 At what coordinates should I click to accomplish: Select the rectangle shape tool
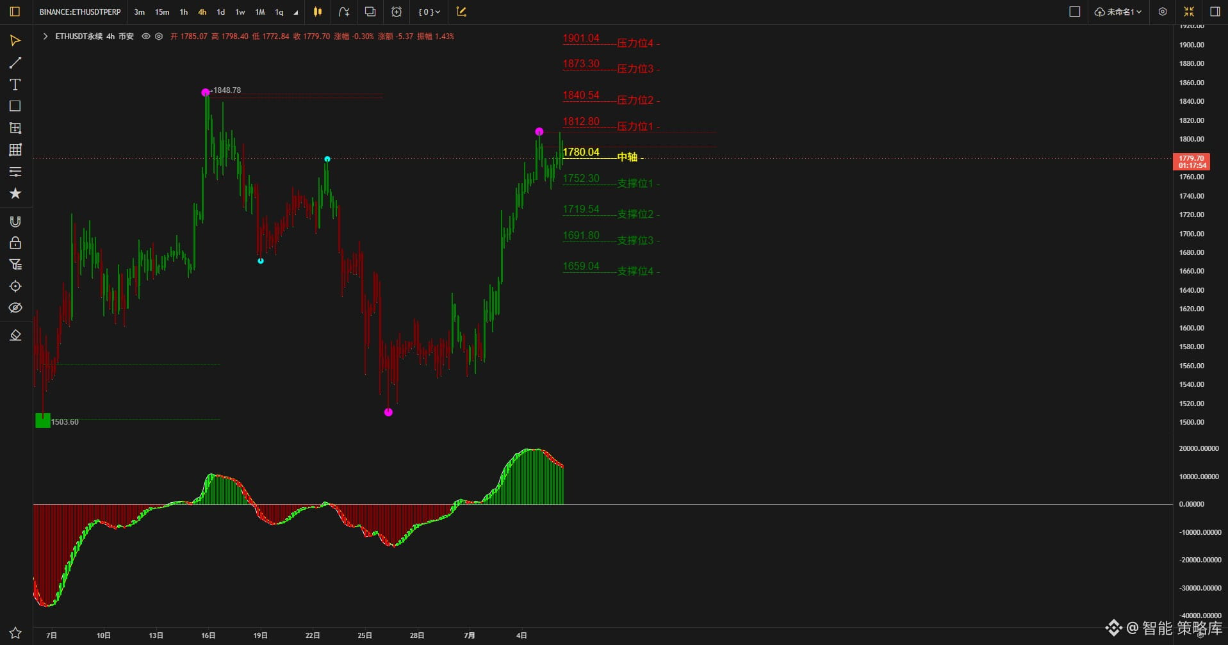pyautogui.click(x=15, y=106)
